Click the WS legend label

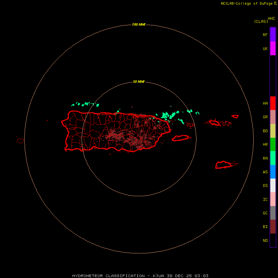tap(265, 172)
